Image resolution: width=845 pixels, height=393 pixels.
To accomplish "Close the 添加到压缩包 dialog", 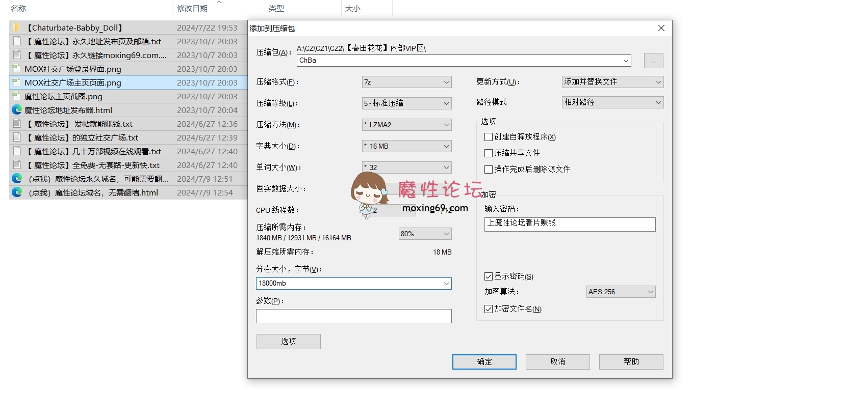I will point(661,28).
